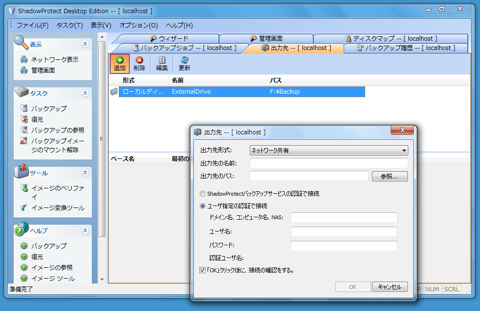
Task: Click the local drive icon beside ExternalDrive row
Action: pyautogui.click(x=113, y=92)
